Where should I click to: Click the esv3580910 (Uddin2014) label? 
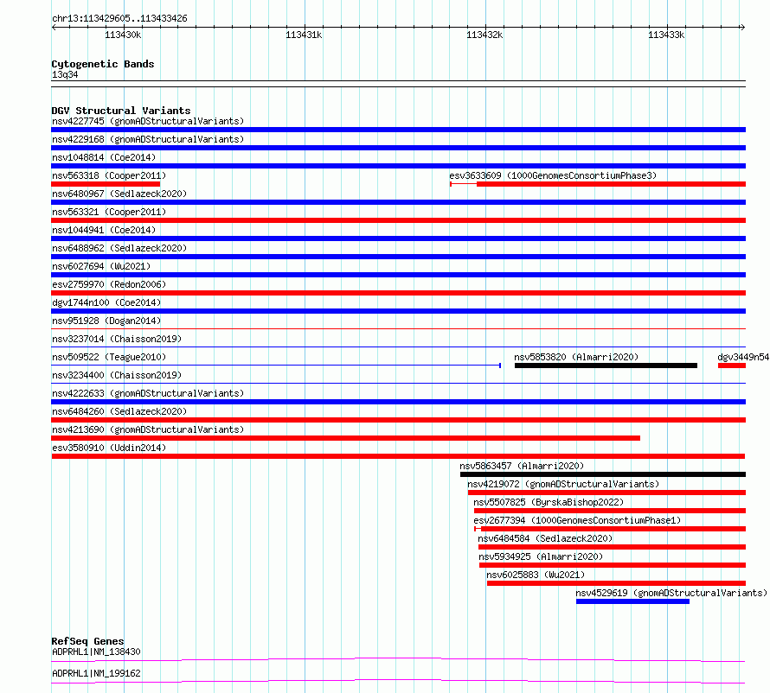tap(109, 448)
